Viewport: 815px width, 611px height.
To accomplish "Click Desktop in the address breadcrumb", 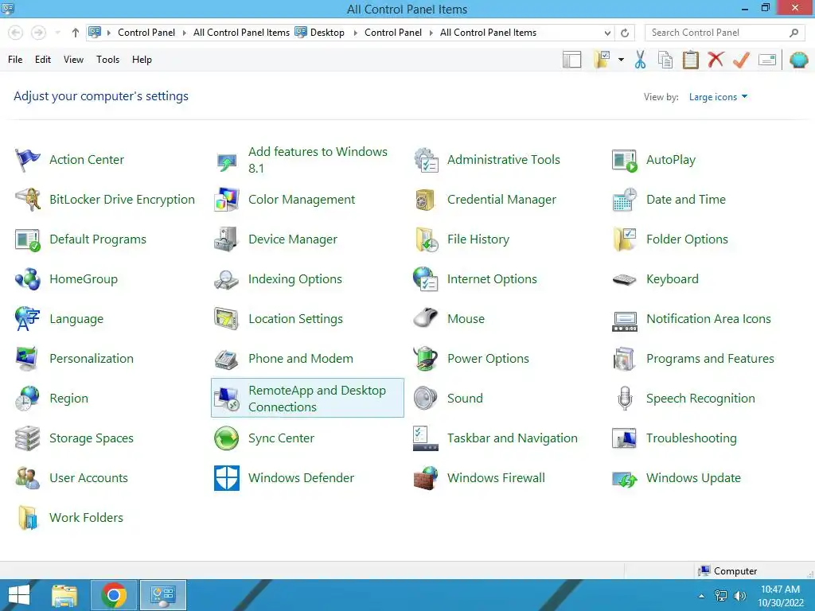I will pyautogui.click(x=327, y=33).
